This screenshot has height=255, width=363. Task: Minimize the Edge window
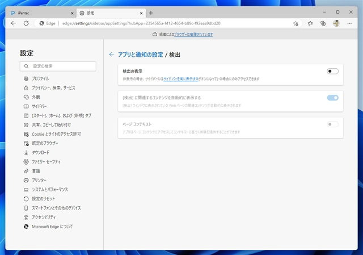pos(324,12)
